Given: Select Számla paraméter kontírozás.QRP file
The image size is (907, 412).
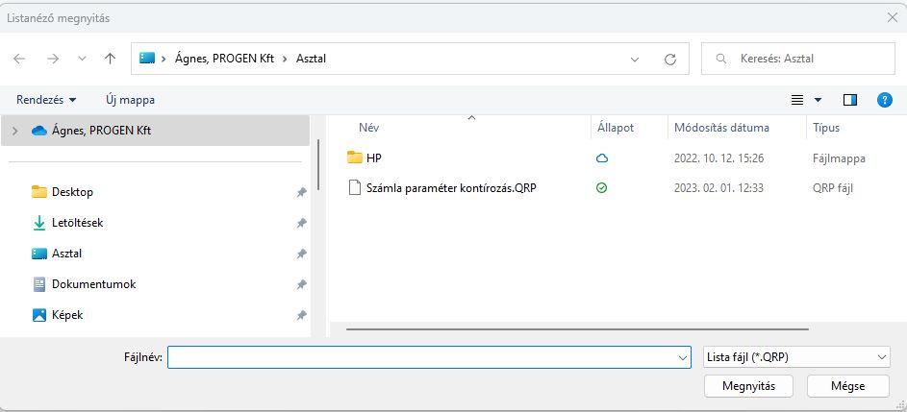Looking at the screenshot, I should 450,188.
